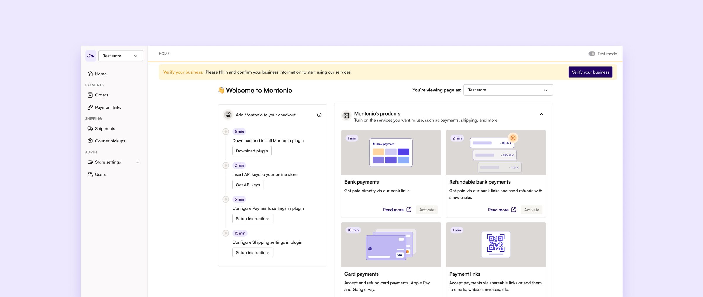Click Verify your business button
Screen dimensions: 703x297
pos(590,72)
